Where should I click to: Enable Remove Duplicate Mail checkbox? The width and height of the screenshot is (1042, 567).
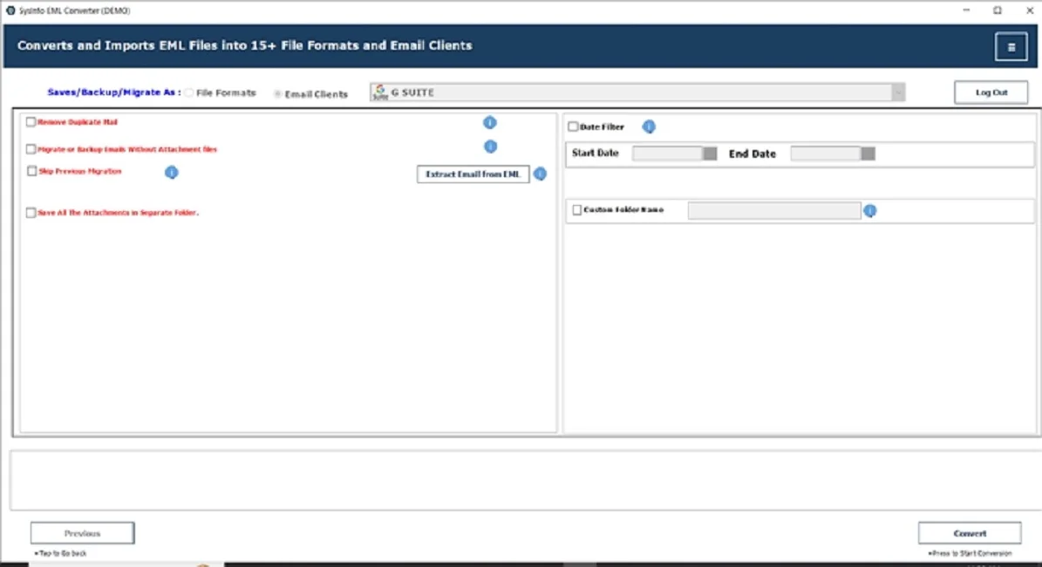(x=31, y=122)
